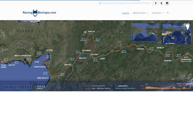Click the Unalakleet checkpoint triangle
The width and height of the screenshot is (193, 128).
click(50, 78)
